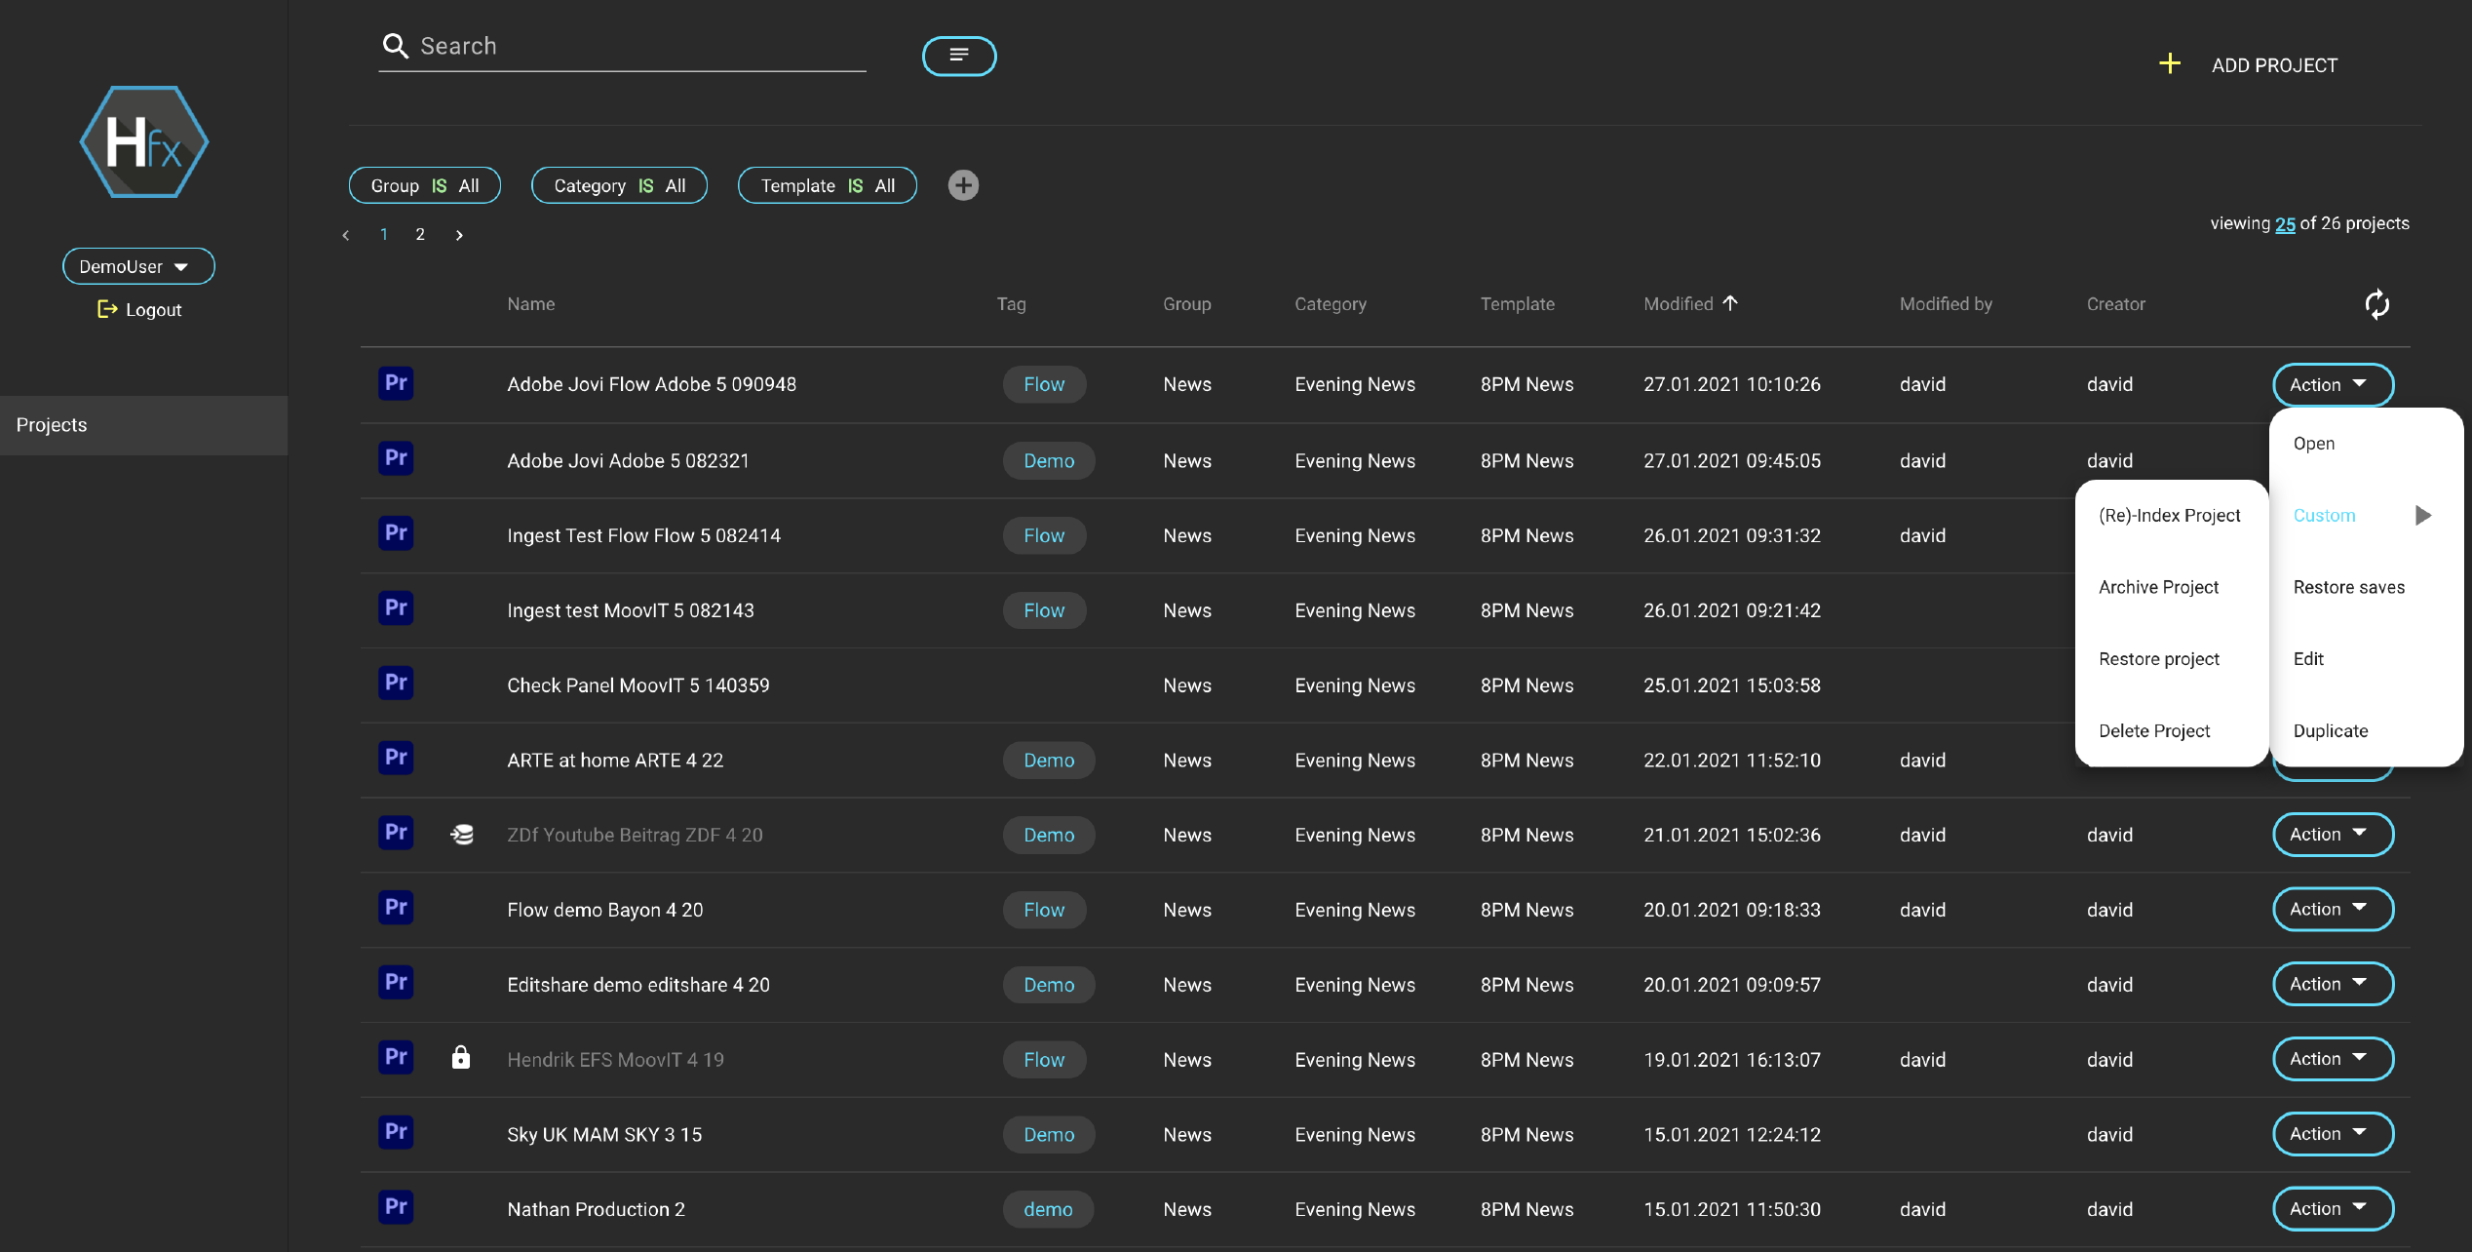This screenshot has width=2472, height=1252.
Task: Click Premiere icon of Nathan Production 2
Action: pyautogui.click(x=396, y=1207)
